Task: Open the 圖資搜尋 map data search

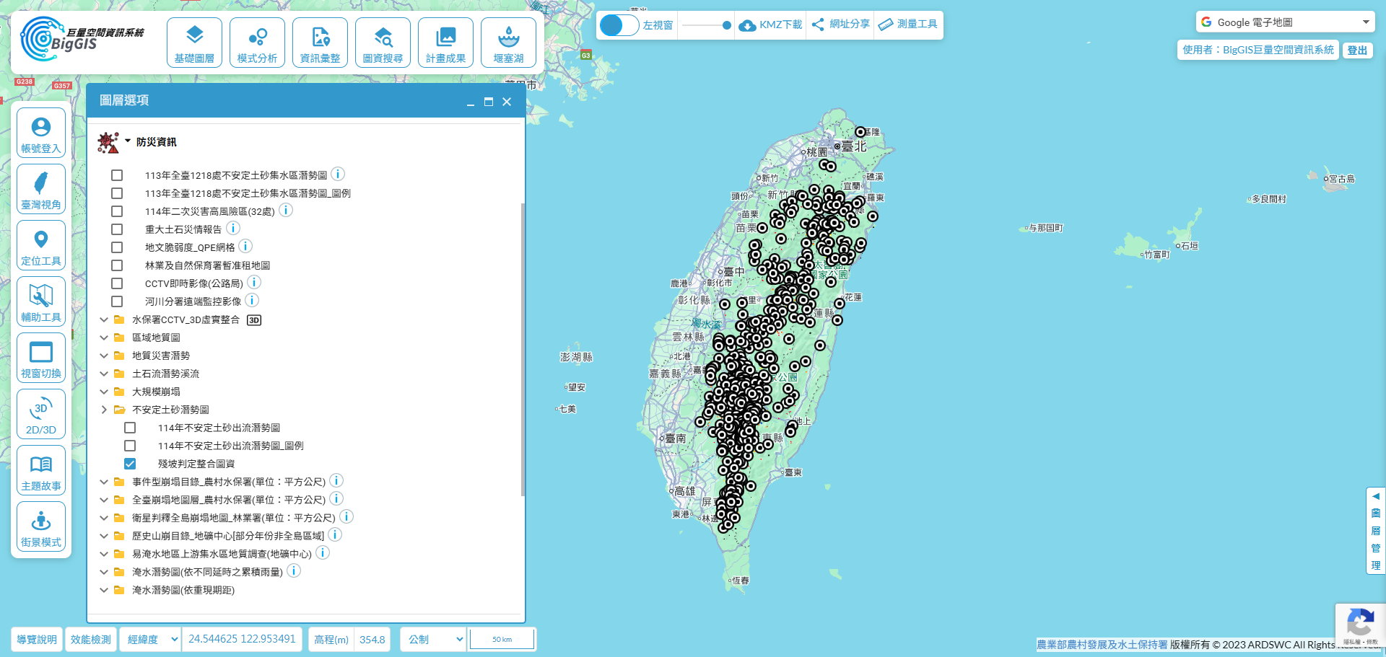Action: [x=383, y=43]
